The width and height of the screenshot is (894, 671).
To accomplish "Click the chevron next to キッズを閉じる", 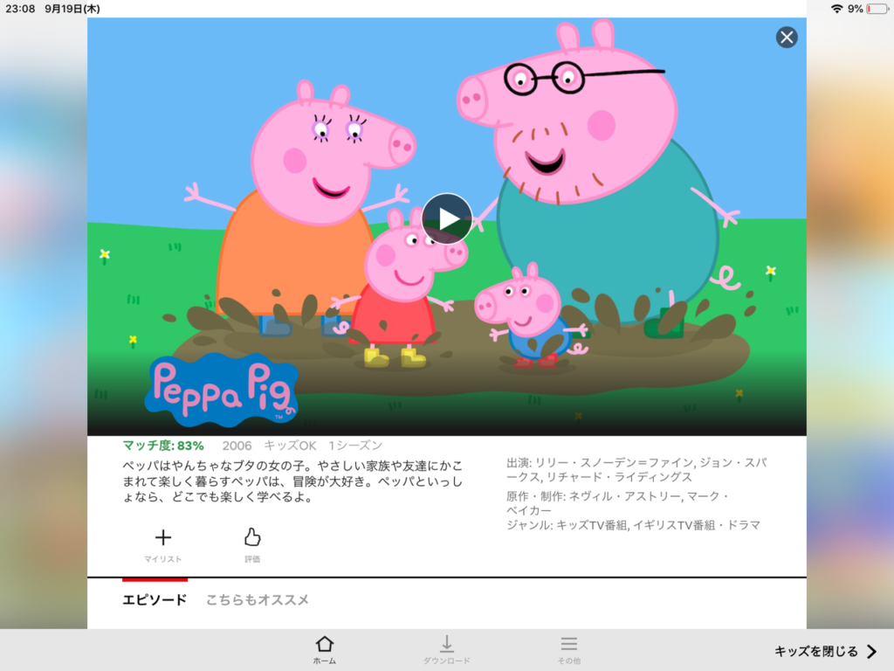I will [x=872, y=651].
